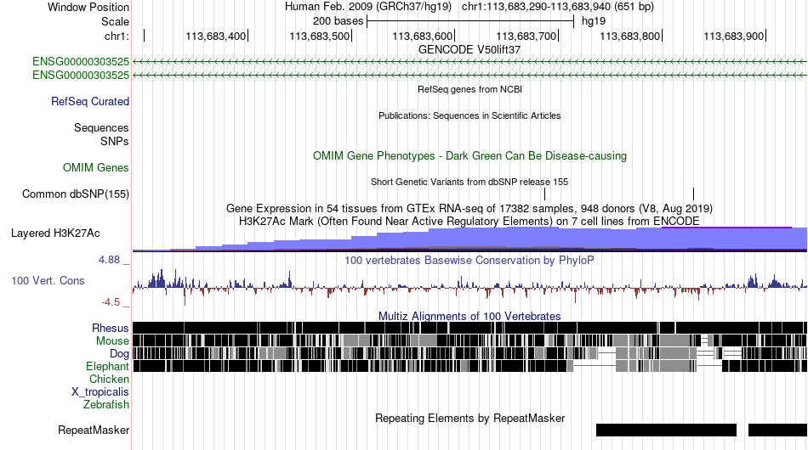Open Multiz Alignments of 100 Vertebrates title
The height and width of the screenshot is (450, 808).
point(469,317)
